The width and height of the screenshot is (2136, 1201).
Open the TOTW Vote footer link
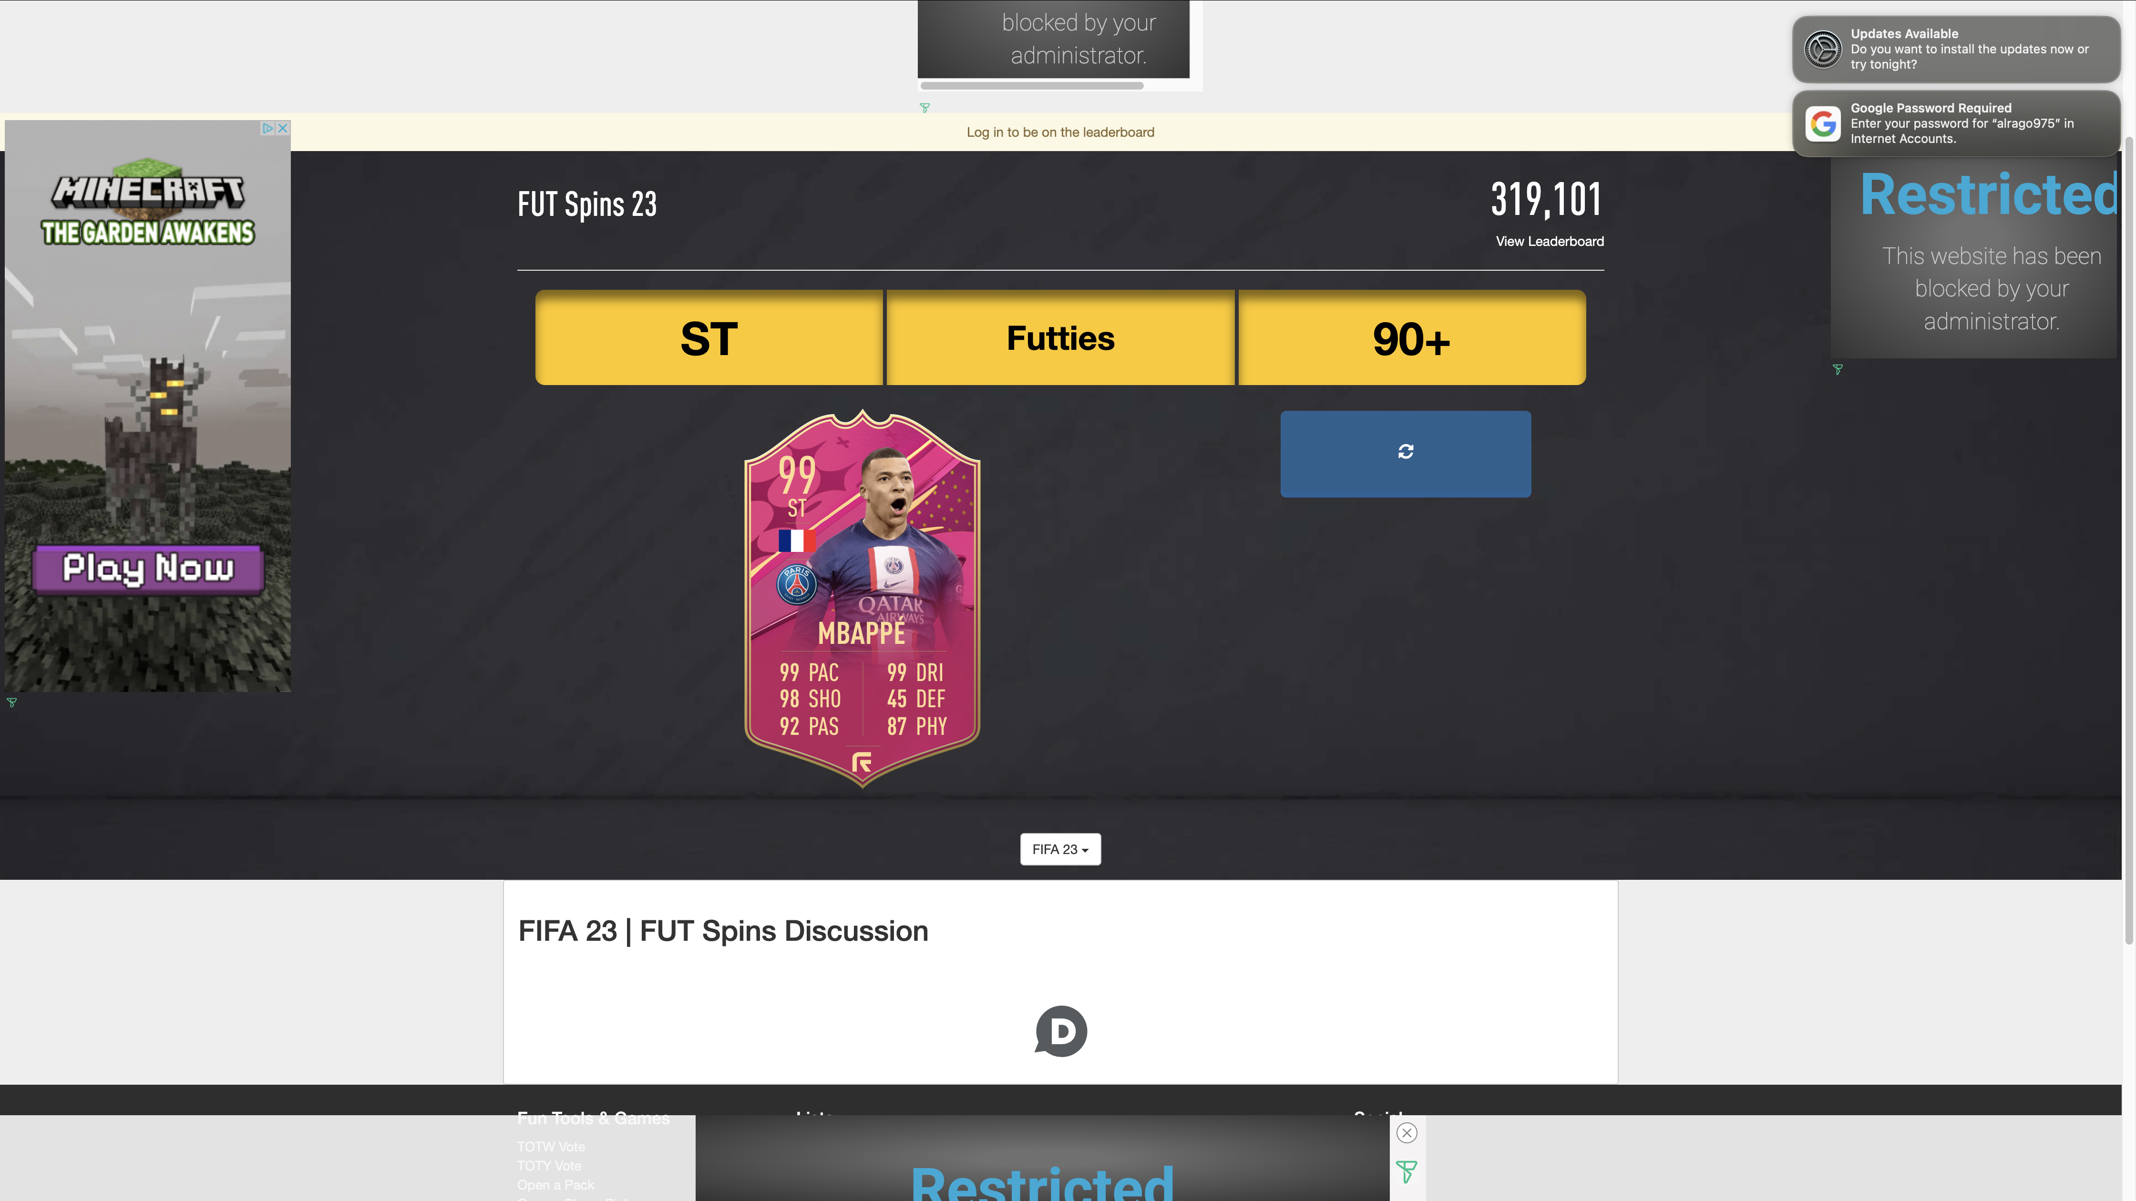tap(551, 1146)
